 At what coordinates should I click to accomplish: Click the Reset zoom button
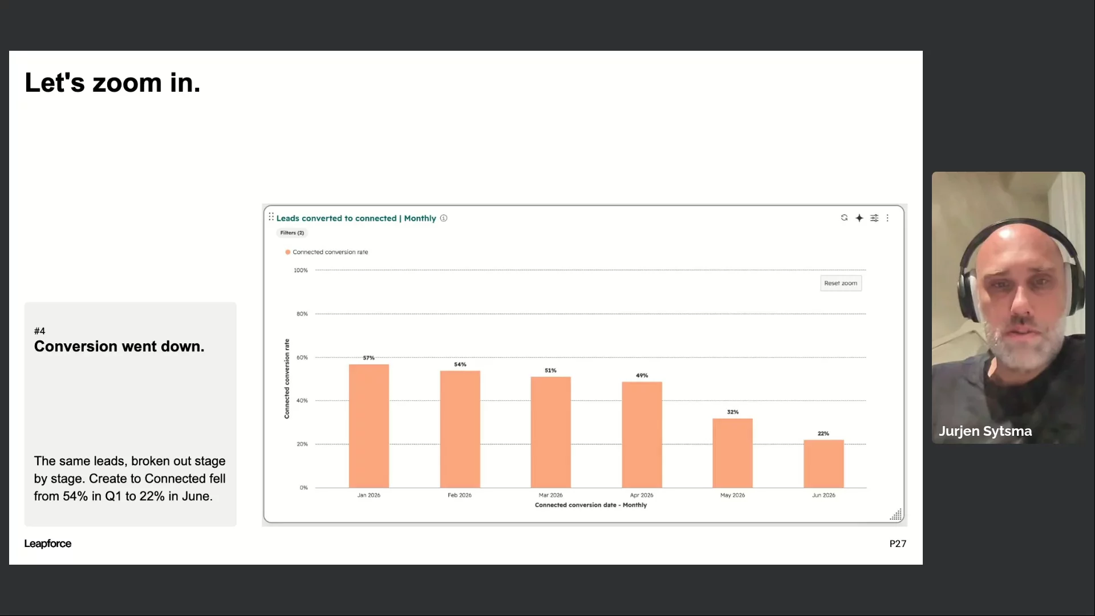click(x=841, y=283)
